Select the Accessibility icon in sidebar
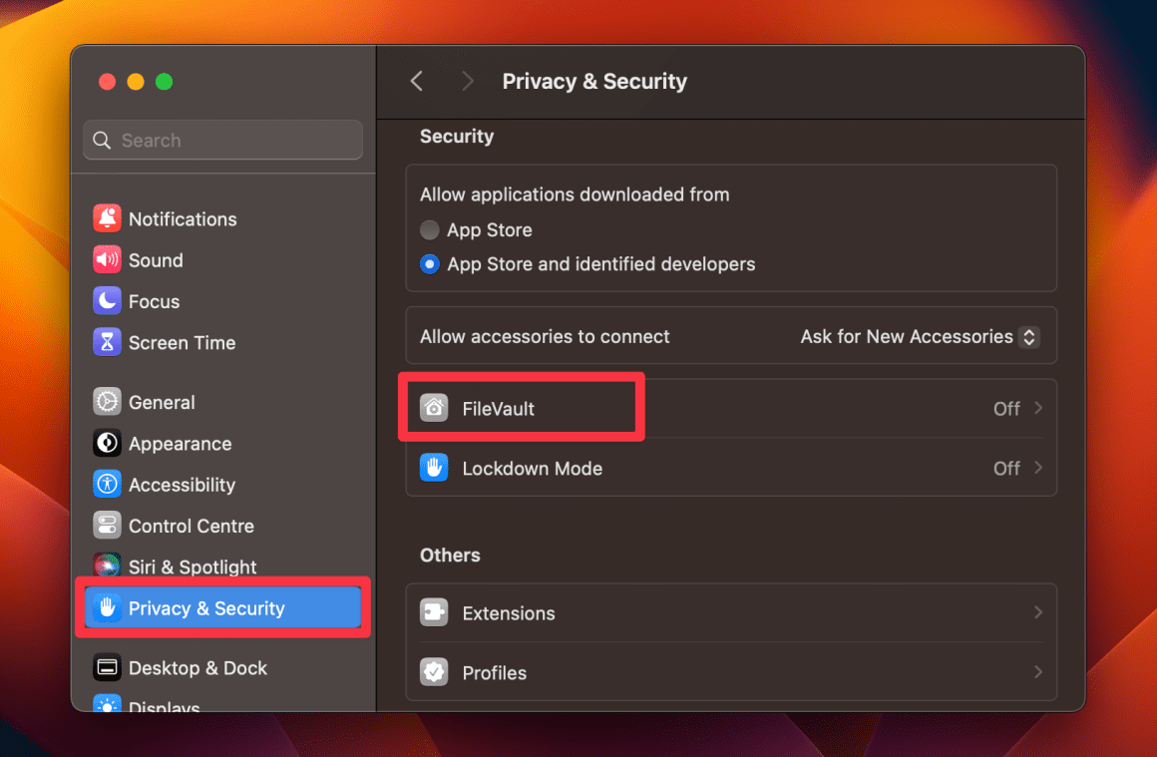Image resolution: width=1157 pixels, height=757 pixels. [107, 484]
